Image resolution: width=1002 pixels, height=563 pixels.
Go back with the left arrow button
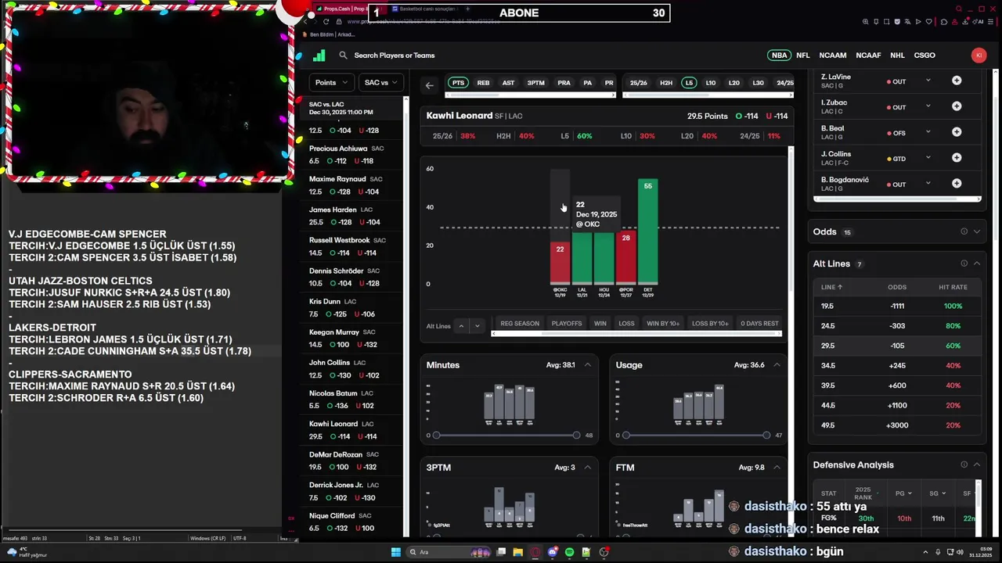[x=429, y=85]
